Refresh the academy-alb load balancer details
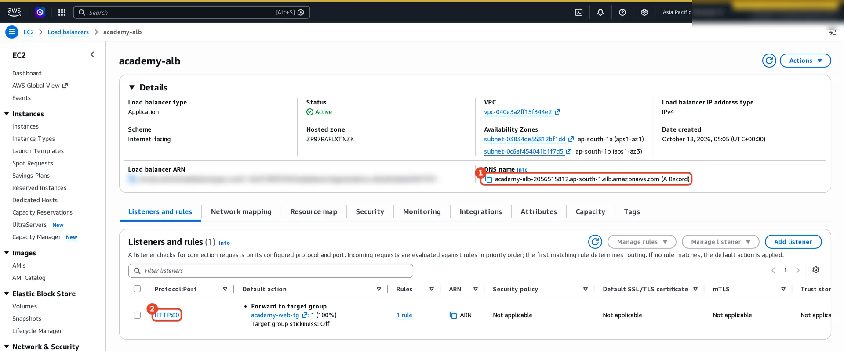 click(769, 61)
